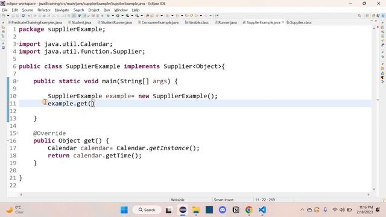
Task: Switch to the StudentRunner.java tab
Action: pos(115,22)
